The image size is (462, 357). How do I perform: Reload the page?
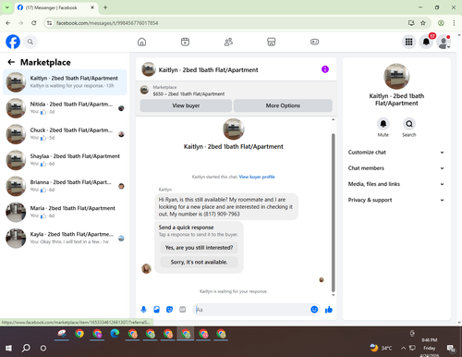(34, 23)
